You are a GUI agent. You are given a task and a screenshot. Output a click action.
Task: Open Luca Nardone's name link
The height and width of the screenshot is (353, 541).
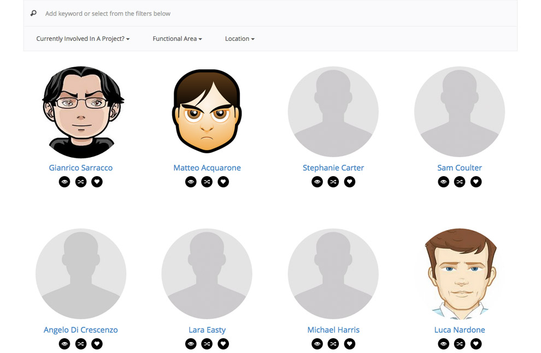[460, 330]
